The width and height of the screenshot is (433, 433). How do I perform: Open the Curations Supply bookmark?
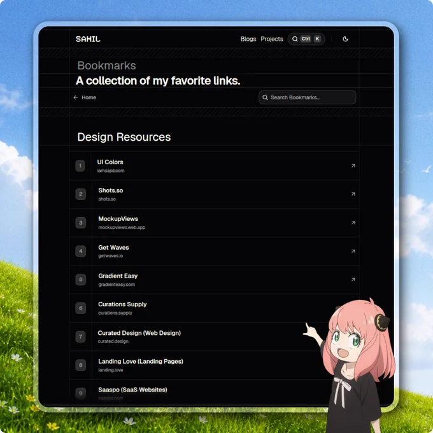[x=215, y=308]
